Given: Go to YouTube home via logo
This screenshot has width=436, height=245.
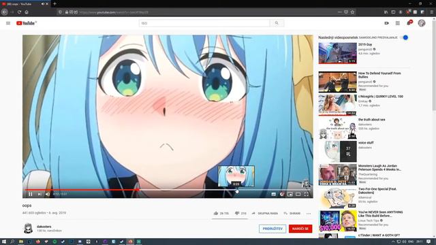Looking at the screenshot, I should [x=27, y=23].
